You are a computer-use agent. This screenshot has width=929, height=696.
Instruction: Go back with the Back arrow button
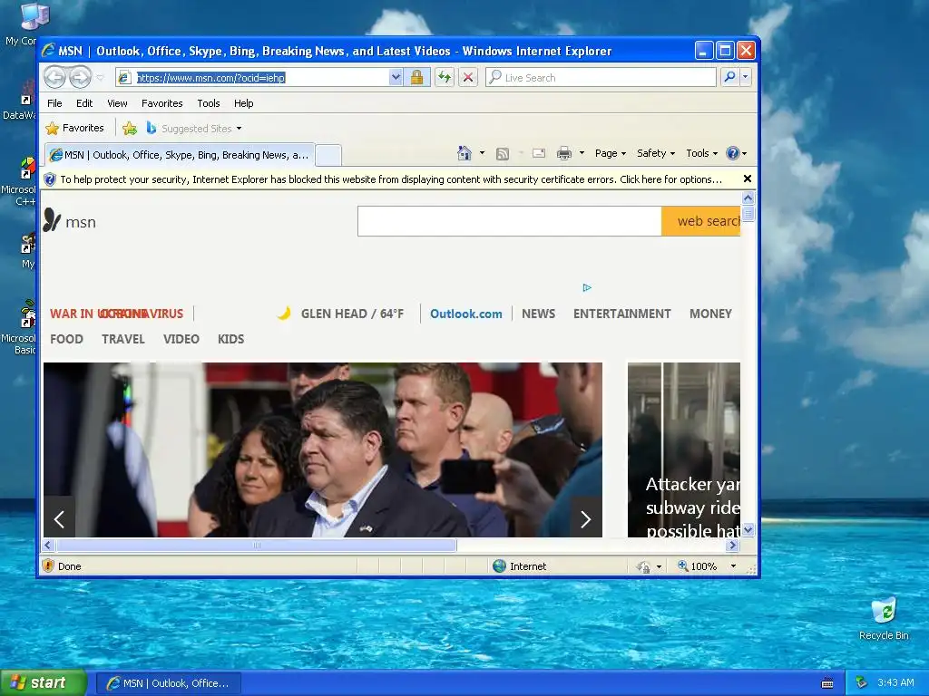[54, 78]
